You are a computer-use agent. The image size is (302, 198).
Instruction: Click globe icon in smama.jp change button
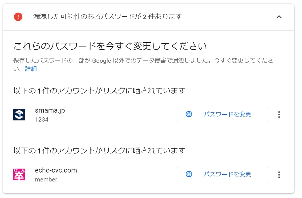coord(189,114)
